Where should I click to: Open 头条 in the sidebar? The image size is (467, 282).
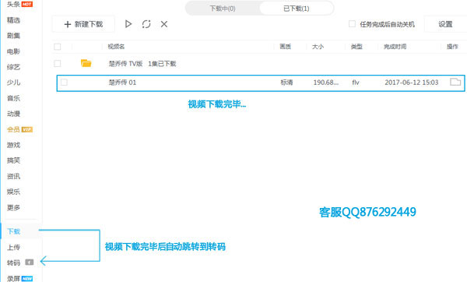pyautogui.click(x=13, y=4)
